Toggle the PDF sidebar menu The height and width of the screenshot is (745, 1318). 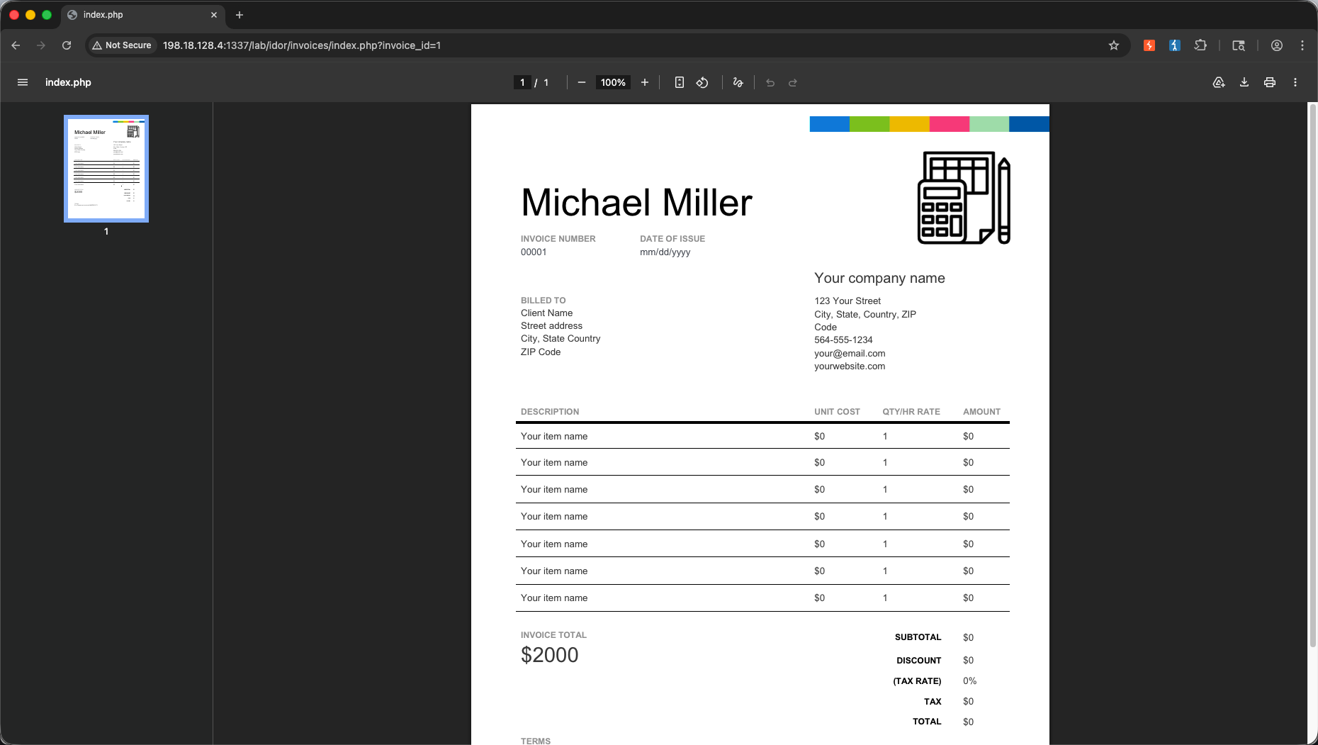(x=23, y=82)
